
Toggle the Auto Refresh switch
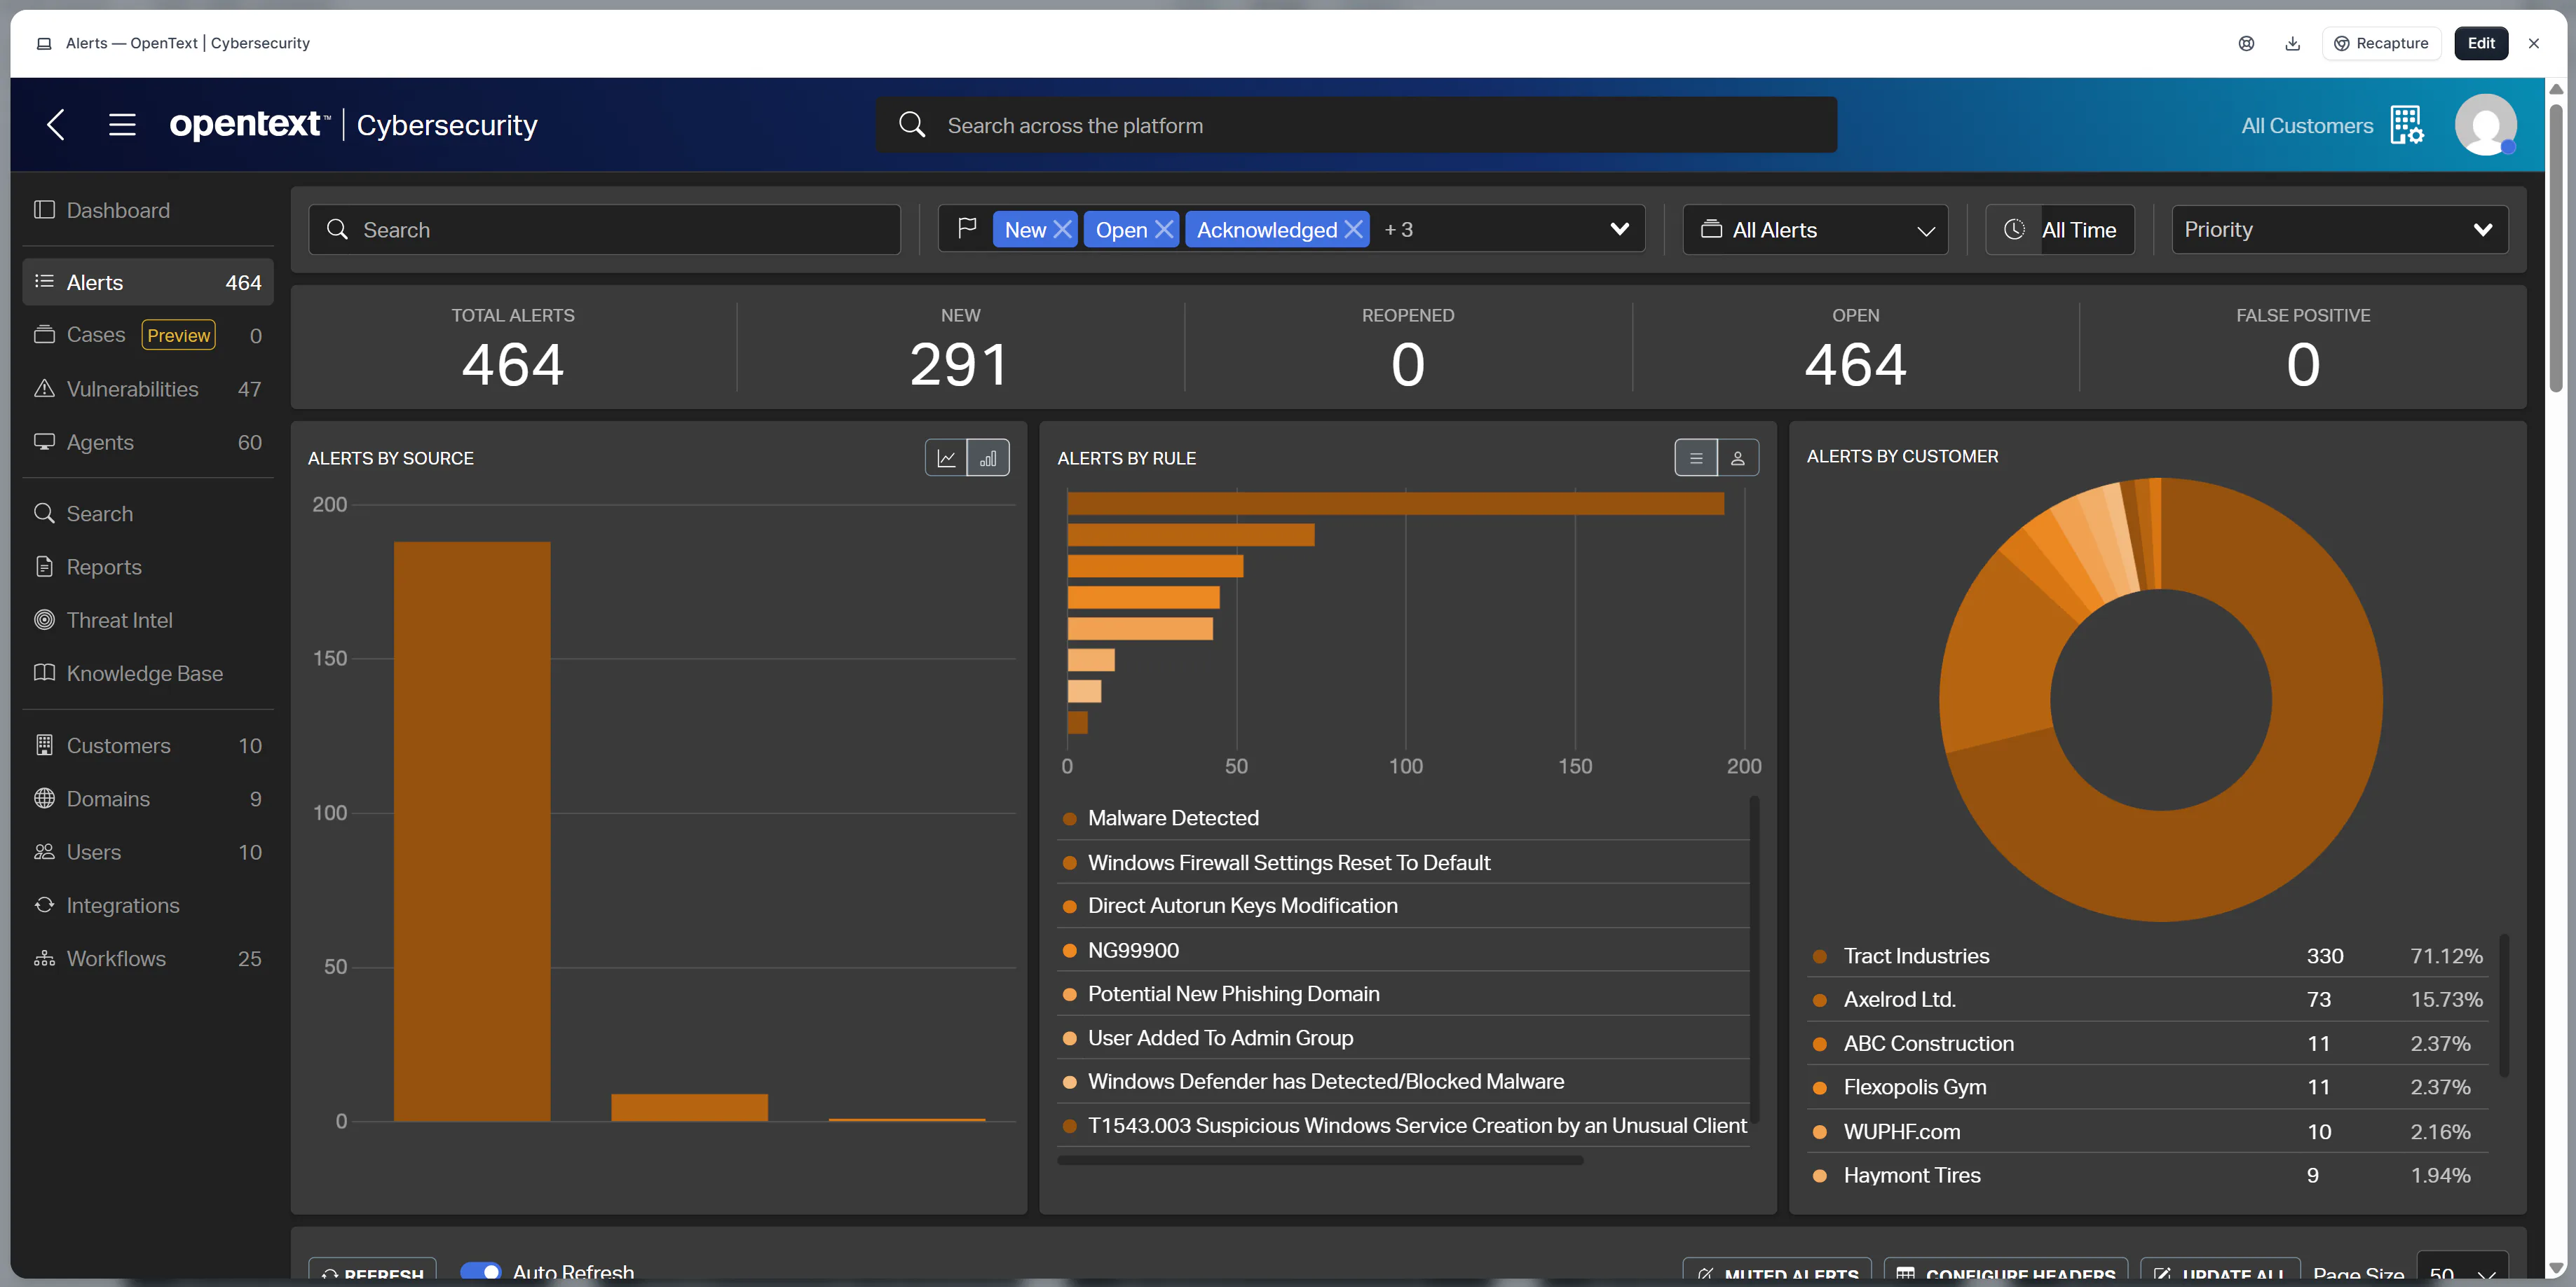[480, 1272]
